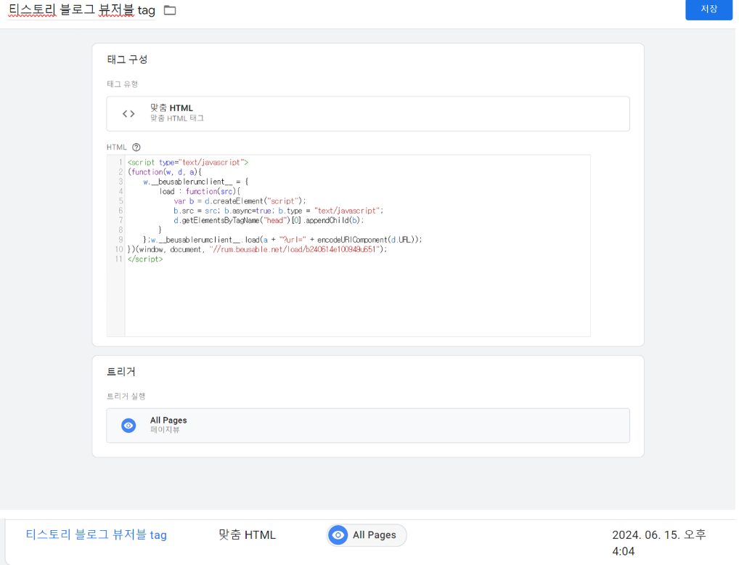Click the date 2024. 06. 15. 오후 4:04
The image size is (739, 565).
[x=658, y=542]
